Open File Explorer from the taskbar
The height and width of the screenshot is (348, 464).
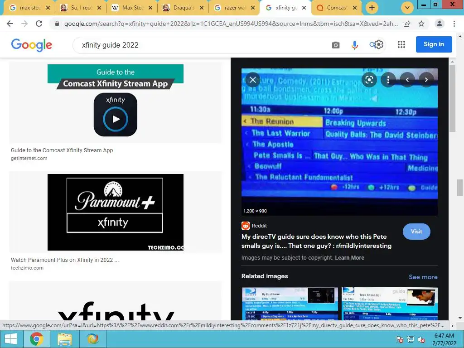pos(64,339)
